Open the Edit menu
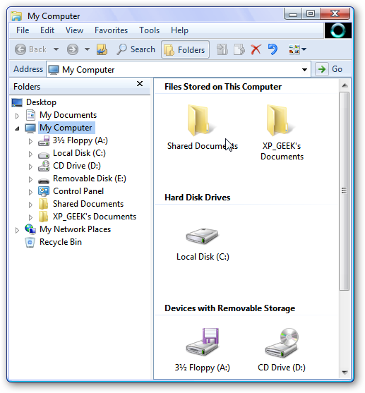 [x=47, y=30]
